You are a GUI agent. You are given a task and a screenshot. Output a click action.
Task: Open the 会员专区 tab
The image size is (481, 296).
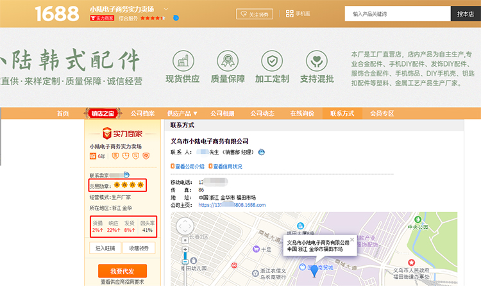pos(382,113)
